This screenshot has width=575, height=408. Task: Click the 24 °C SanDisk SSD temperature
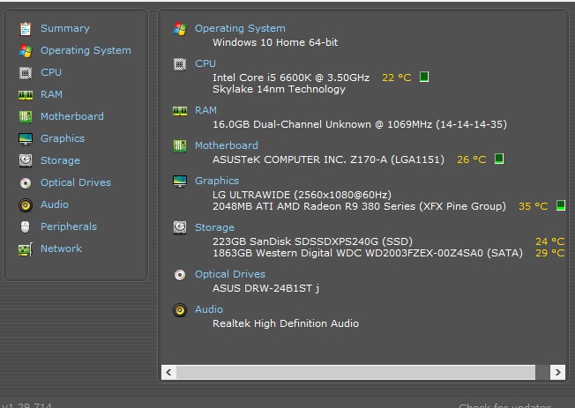(x=549, y=241)
